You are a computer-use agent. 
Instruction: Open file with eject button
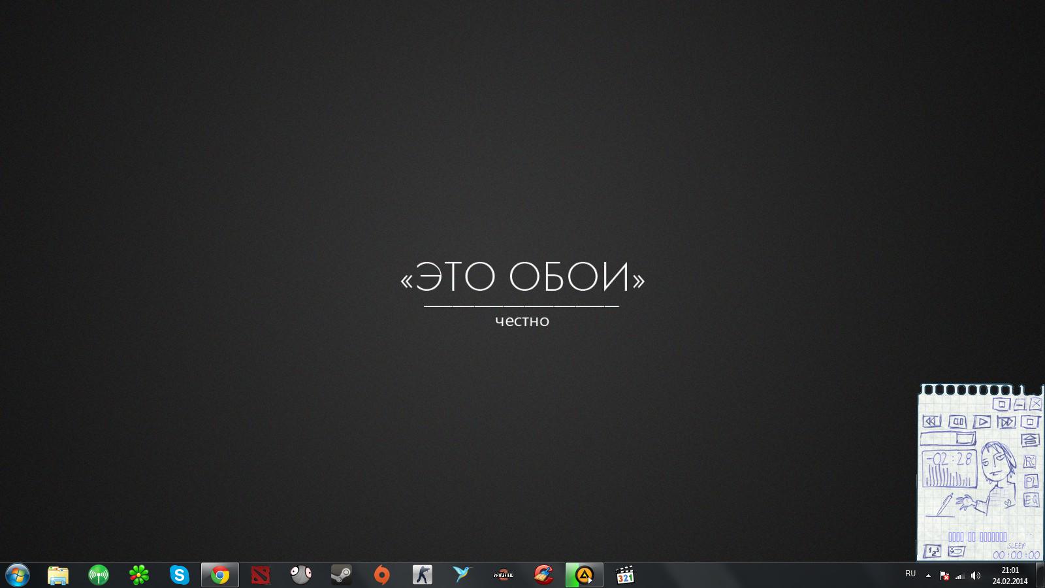click(1030, 440)
